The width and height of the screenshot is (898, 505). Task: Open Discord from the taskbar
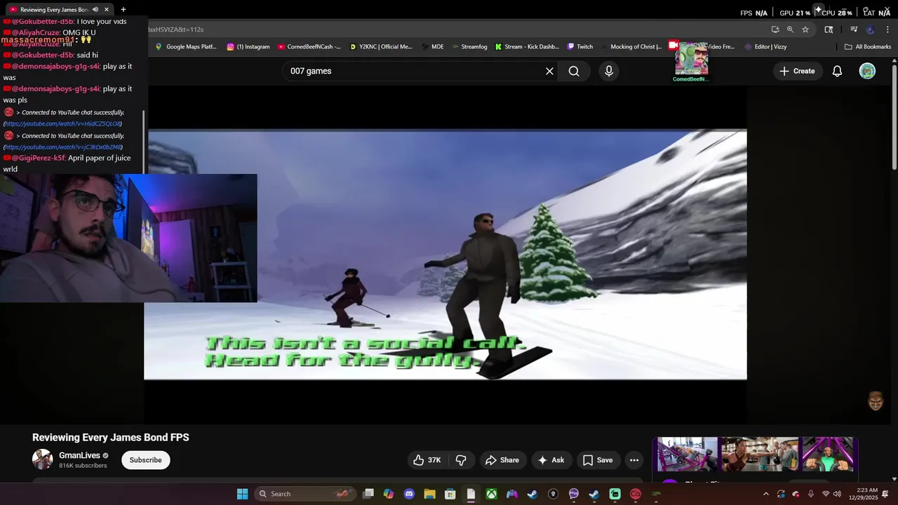tap(409, 494)
